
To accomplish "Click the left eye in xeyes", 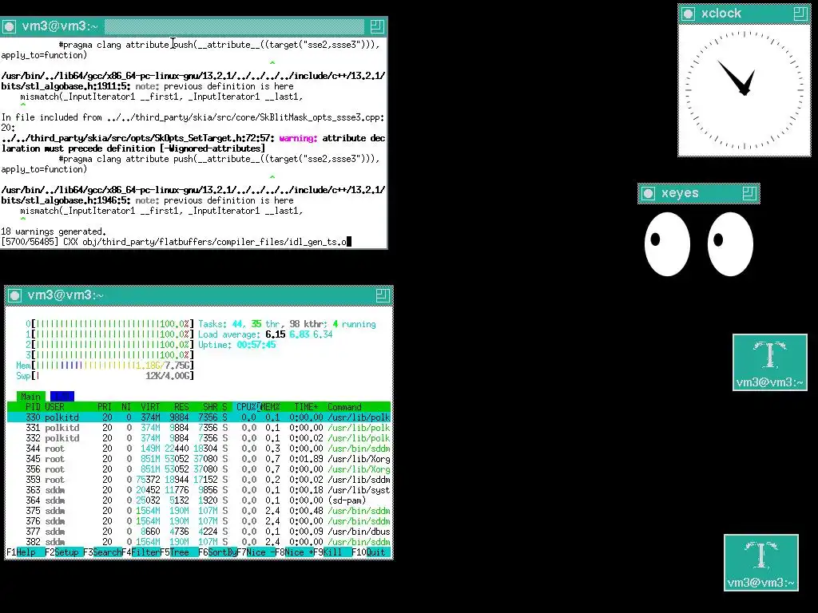I will click(667, 244).
